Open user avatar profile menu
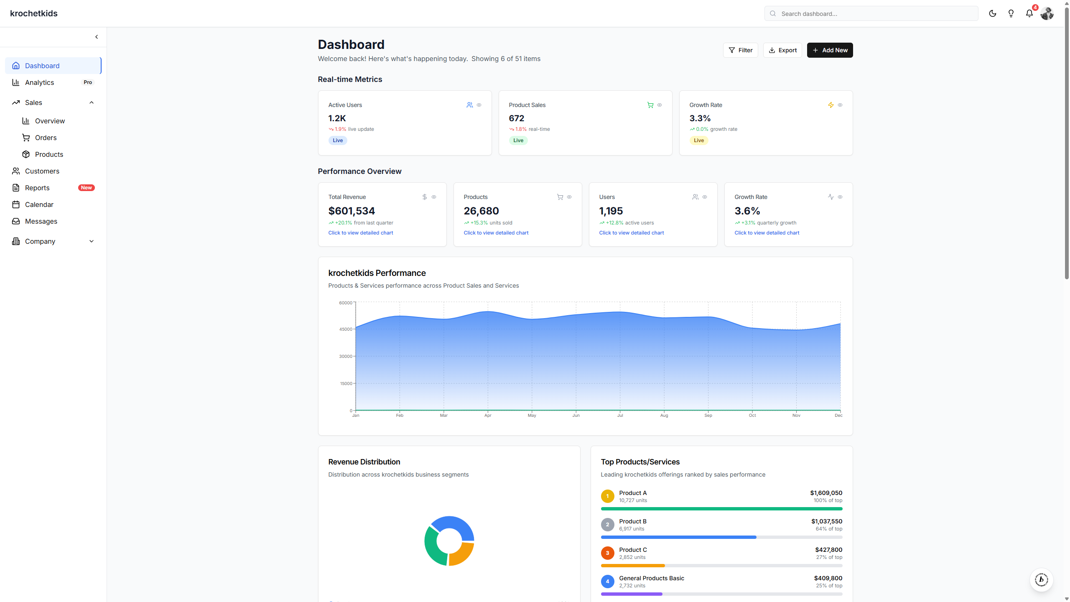 1047,13
